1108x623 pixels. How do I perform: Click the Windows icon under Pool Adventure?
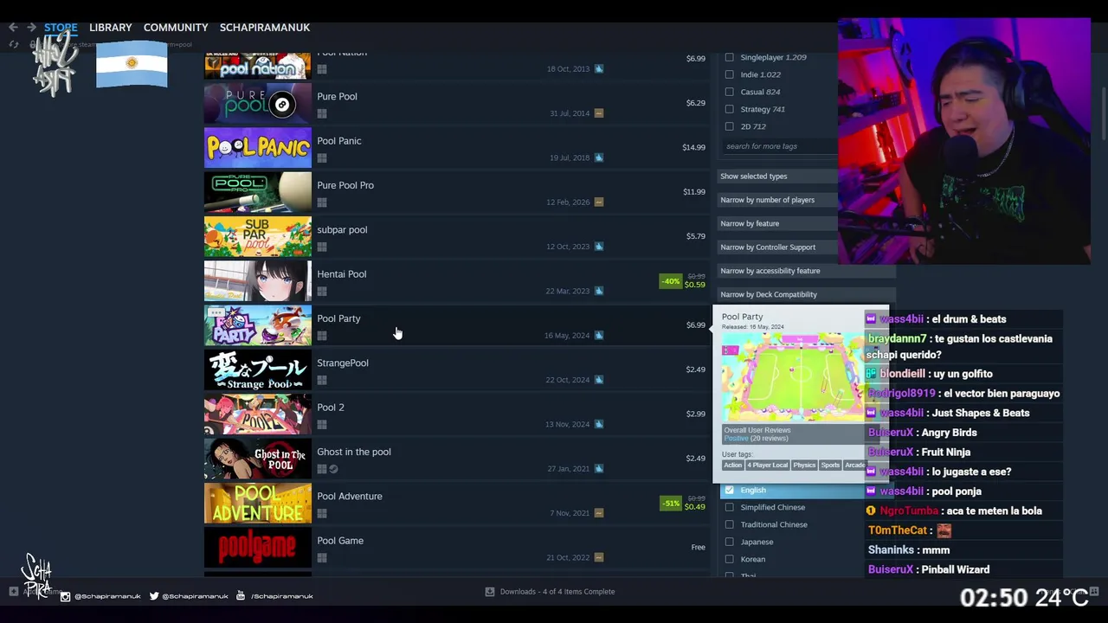click(x=322, y=513)
